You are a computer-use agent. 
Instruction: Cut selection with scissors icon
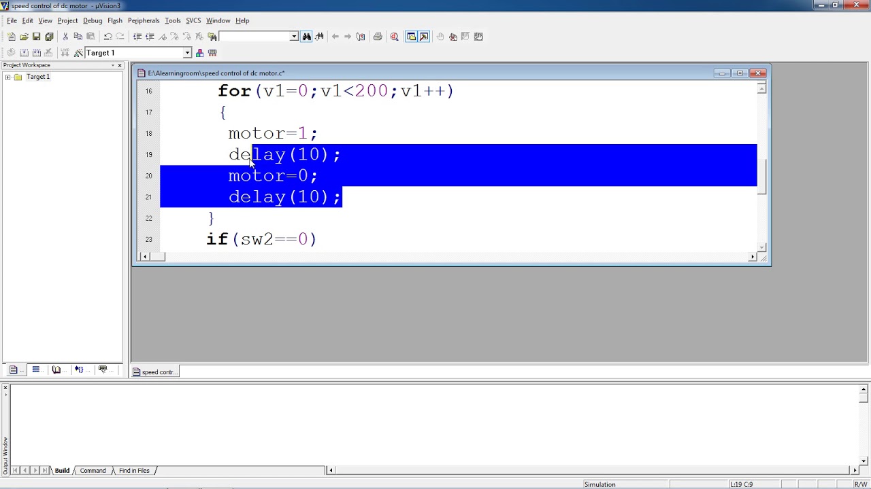65,37
